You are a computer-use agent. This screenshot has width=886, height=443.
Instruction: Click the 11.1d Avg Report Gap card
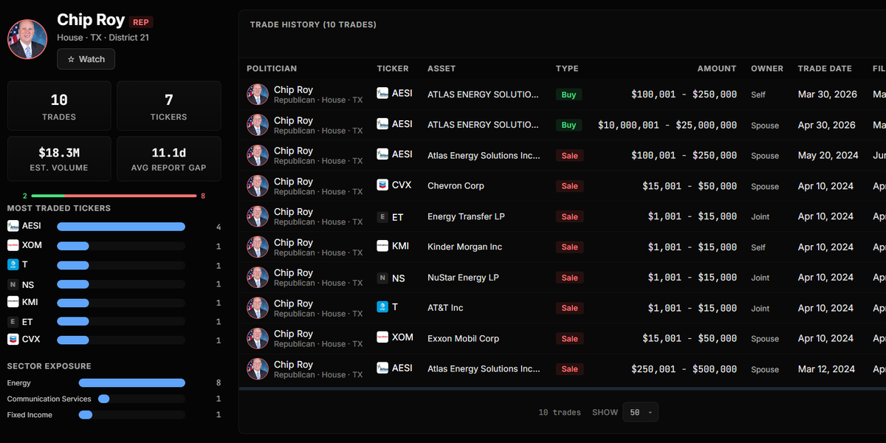169,159
